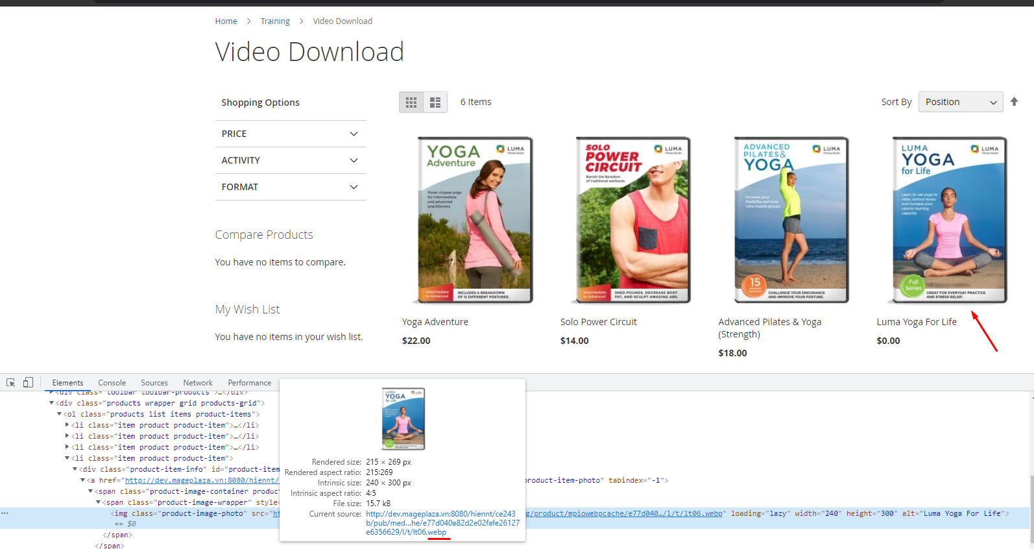
Task: Open the Training breadcrumb link
Action: 275,21
